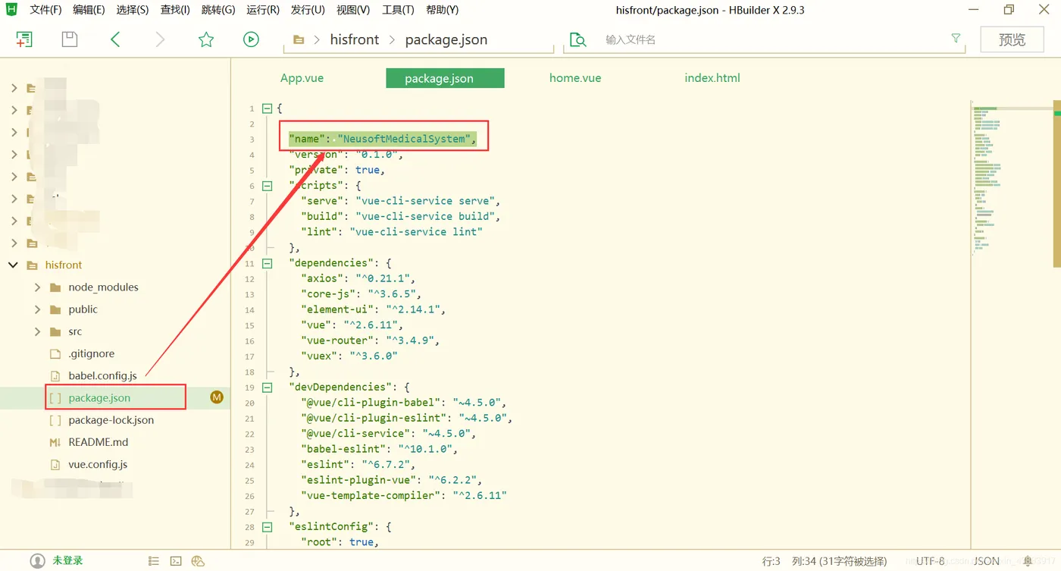Open vue.config.js in the file tree

98,464
